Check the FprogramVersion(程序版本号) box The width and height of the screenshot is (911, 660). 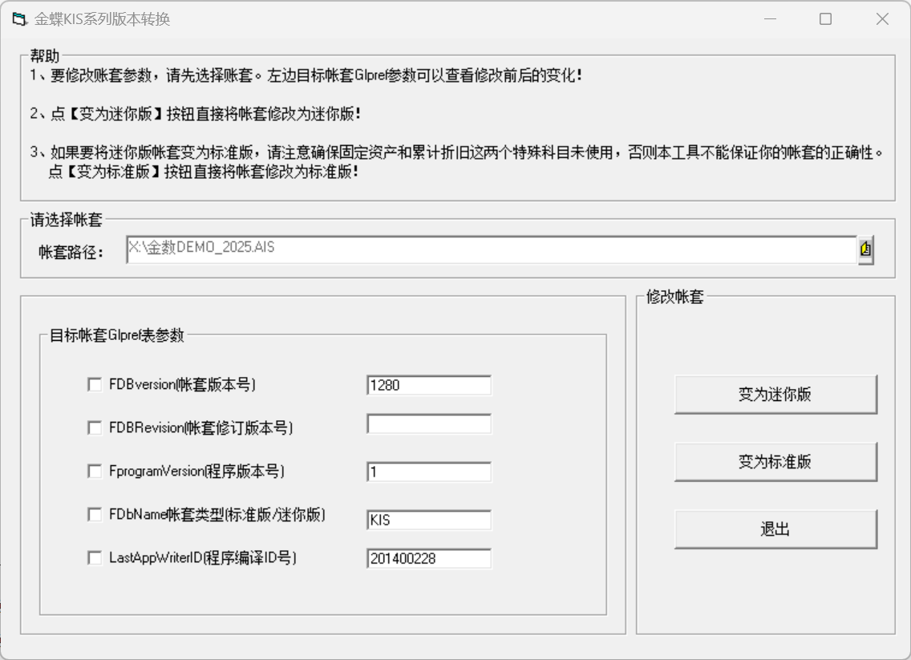94,472
